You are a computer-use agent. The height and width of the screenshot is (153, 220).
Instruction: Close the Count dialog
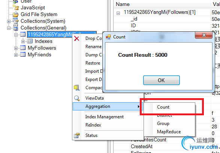pyautogui.click(x=204, y=35)
